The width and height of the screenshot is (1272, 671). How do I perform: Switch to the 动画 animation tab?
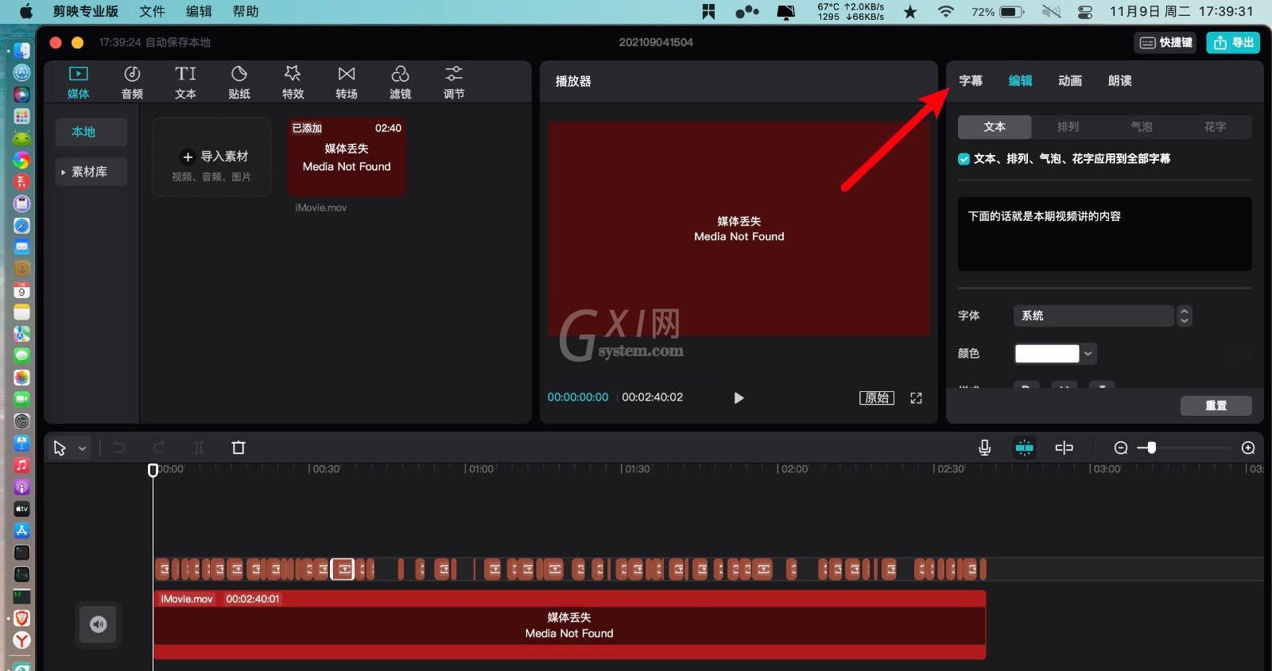click(x=1070, y=80)
